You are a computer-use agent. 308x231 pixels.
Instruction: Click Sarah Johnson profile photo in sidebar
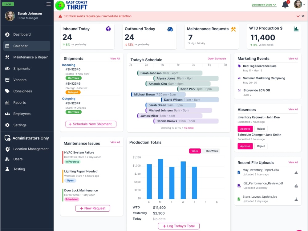pyautogui.click(x=10, y=16)
